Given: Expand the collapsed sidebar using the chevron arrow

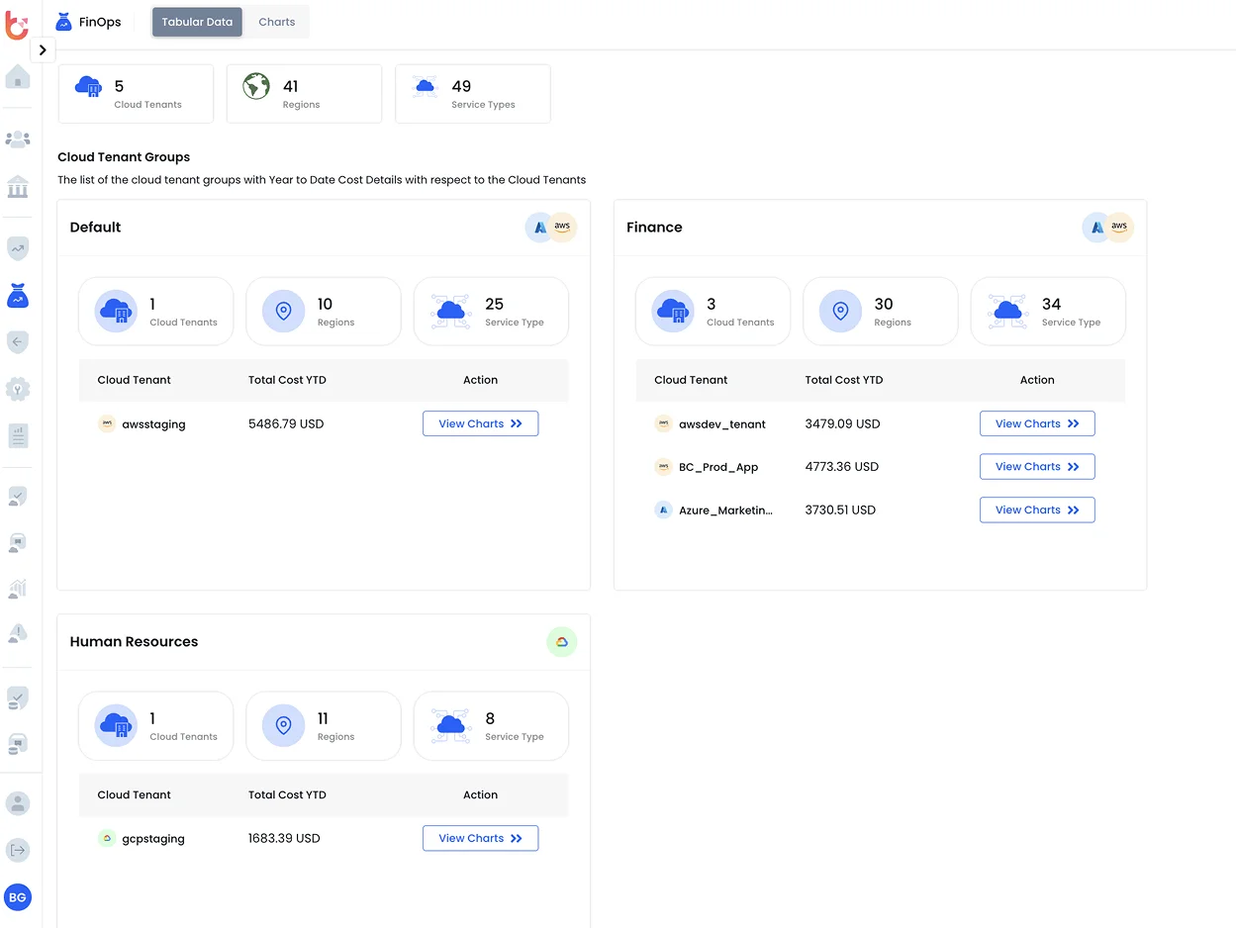Looking at the screenshot, I should [42, 49].
